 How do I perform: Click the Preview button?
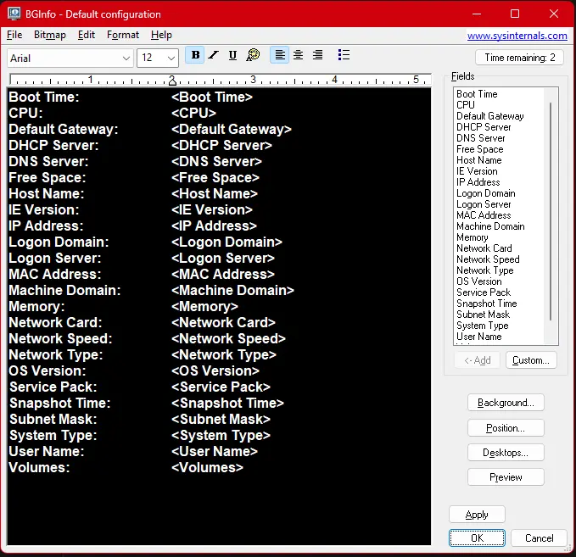pos(506,477)
